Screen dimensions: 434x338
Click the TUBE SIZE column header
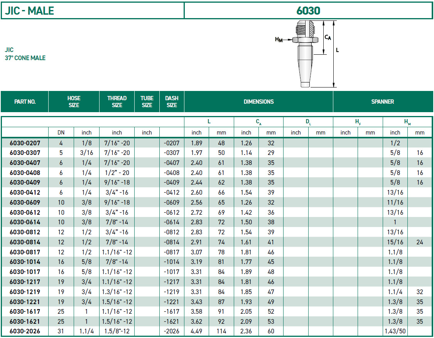[x=147, y=101]
